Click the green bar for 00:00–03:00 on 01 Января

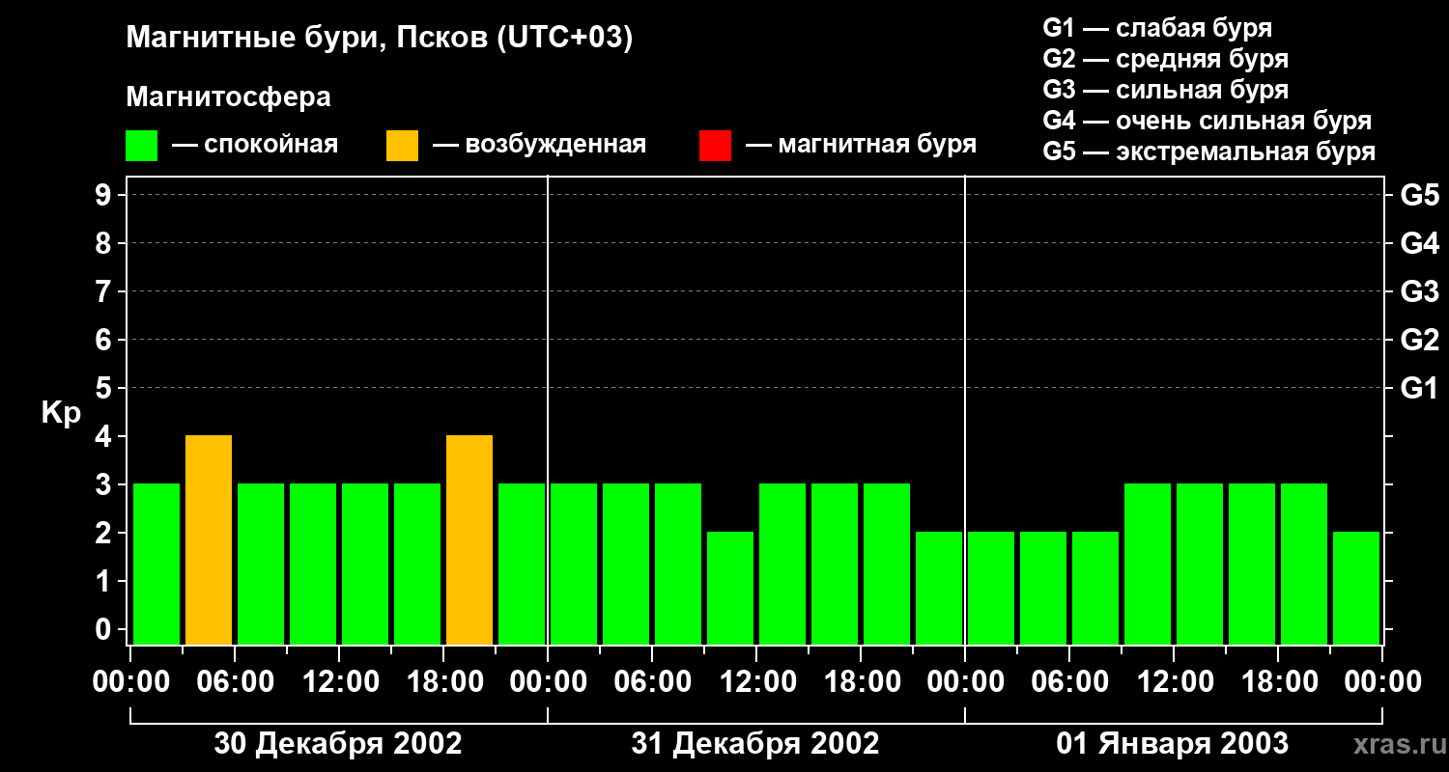coord(991,588)
